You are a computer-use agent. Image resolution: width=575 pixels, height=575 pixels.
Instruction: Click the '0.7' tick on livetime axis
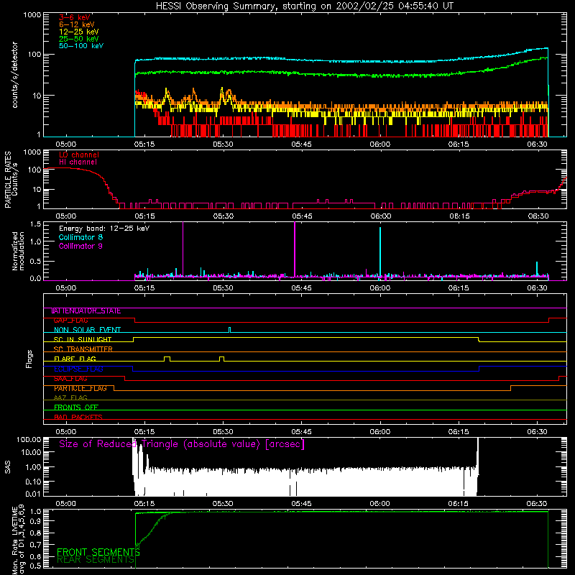click(x=35, y=544)
